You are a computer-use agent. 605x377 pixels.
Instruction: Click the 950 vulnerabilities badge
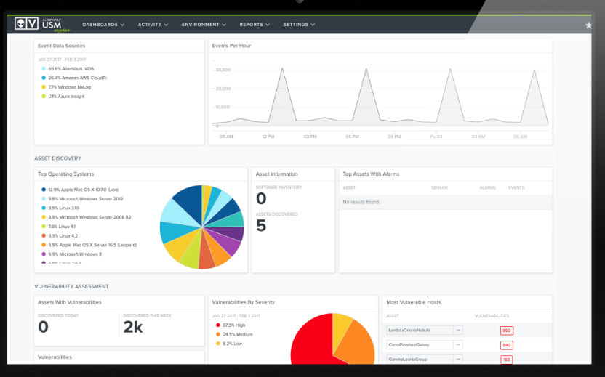(x=506, y=331)
